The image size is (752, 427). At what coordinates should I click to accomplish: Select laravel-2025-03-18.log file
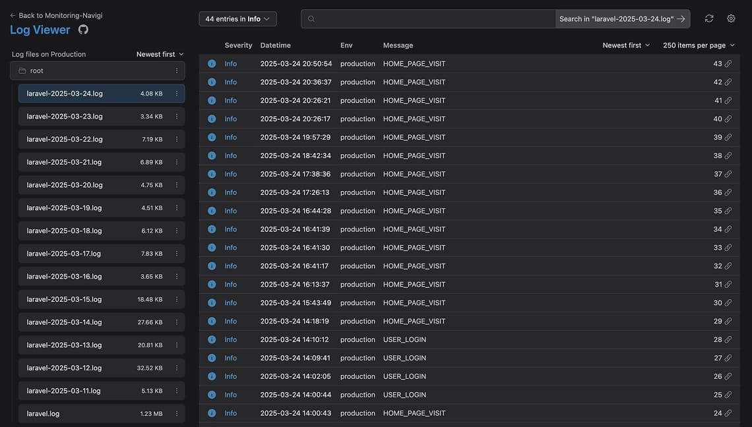102,231
